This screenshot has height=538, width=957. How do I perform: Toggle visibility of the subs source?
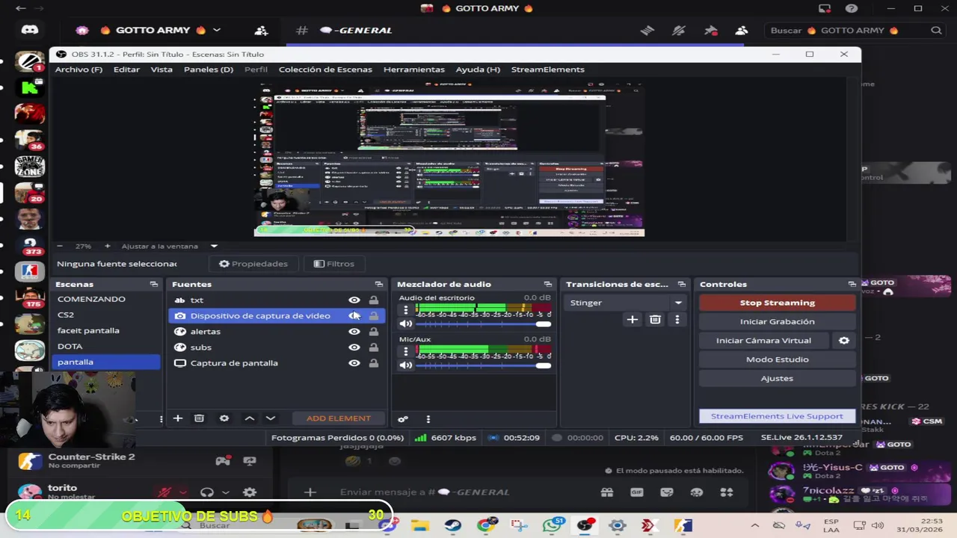(x=354, y=347)
